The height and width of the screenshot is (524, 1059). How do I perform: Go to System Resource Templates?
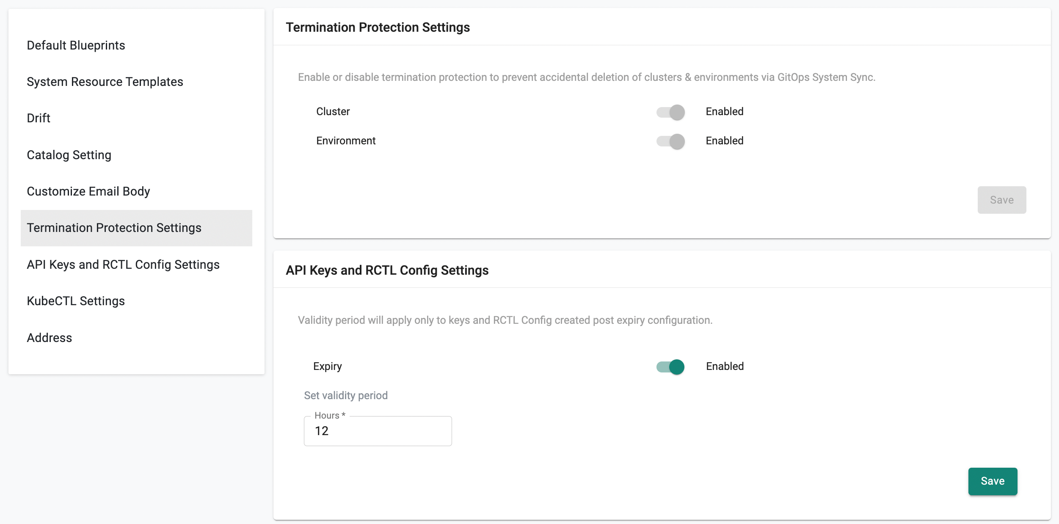click(x=105, y=82)
